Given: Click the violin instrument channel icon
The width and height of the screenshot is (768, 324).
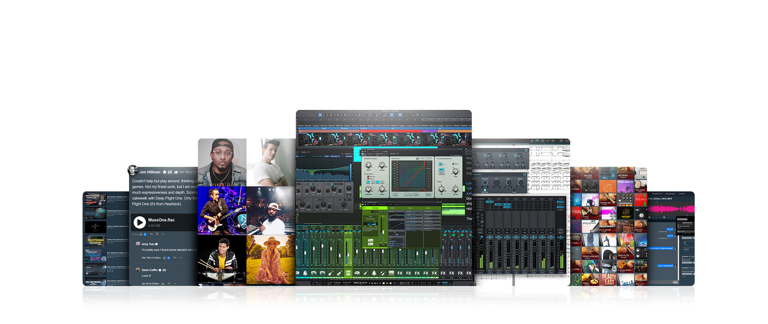Looking at the screenshot, I should [339, 273].
